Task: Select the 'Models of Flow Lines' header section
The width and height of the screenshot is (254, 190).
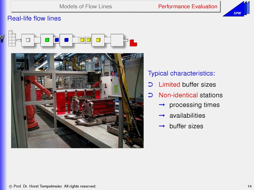Action: (86, 6)
